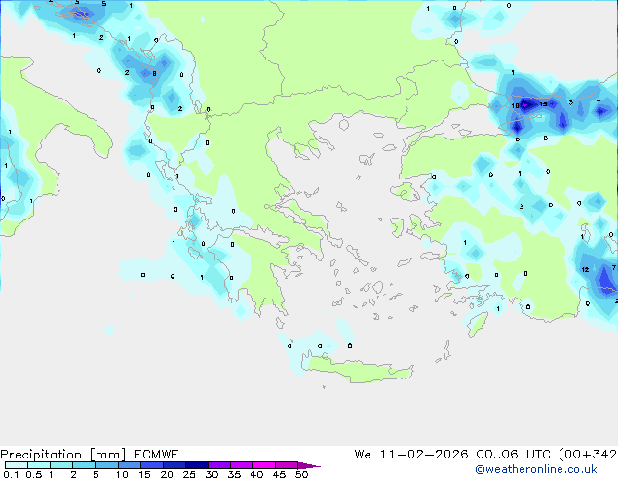The image size is (618, 478).
Task: Click the '10' legend value label
Action: click(x=122, y=474)
